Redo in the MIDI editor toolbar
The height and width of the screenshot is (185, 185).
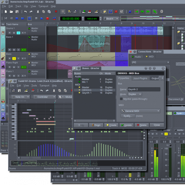47,91
